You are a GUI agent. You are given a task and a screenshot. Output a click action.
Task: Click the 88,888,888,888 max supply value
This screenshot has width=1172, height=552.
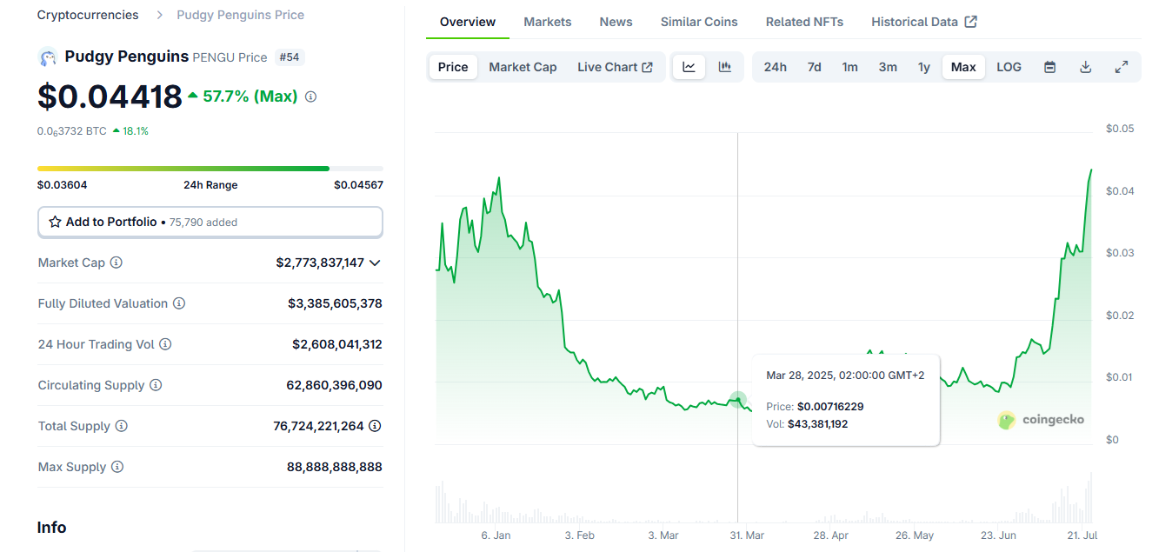pos(335,467)
